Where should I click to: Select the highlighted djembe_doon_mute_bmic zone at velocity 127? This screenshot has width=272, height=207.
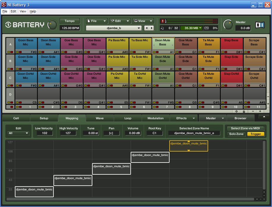[x=189, y=146]
